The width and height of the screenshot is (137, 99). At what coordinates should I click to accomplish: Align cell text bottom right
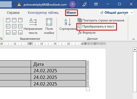pos(20,32)
